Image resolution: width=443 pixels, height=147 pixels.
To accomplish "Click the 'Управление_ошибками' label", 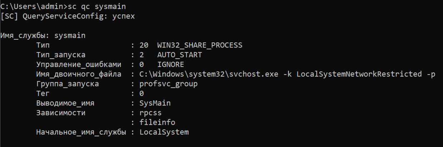I will point(78,65).
